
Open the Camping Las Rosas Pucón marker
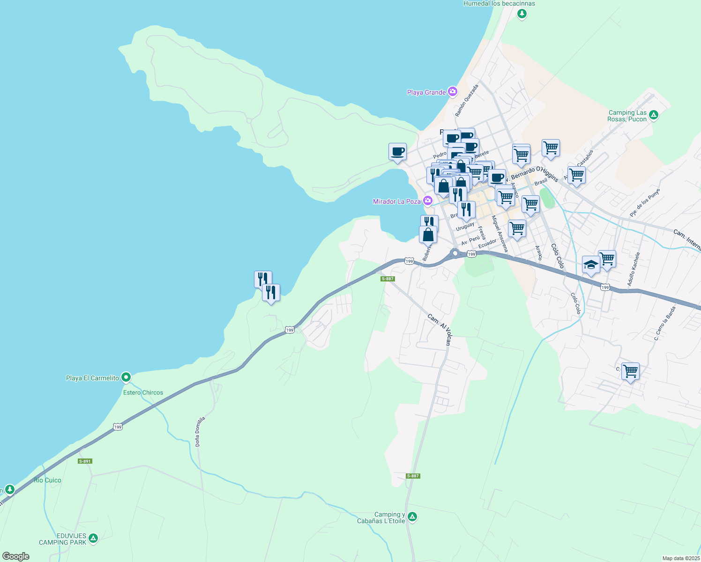pos(653,114)
